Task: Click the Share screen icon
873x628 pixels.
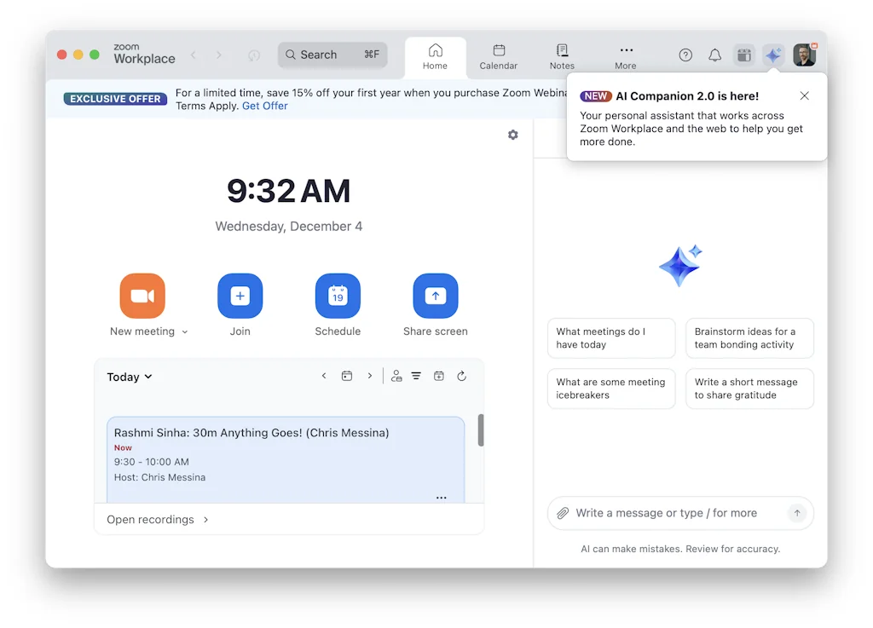Action: tap(435, 295)
